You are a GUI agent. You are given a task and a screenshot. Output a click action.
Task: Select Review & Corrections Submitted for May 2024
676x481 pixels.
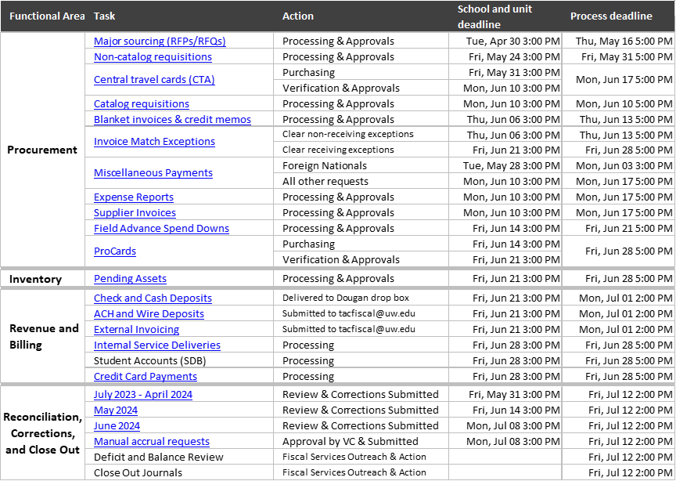(360, 410)
